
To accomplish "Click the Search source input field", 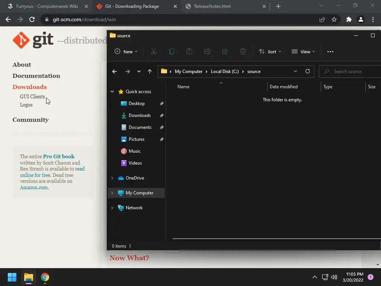I will pos(350,71).
